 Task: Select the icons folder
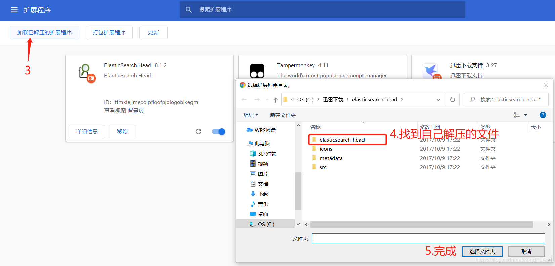click(326, 149)
